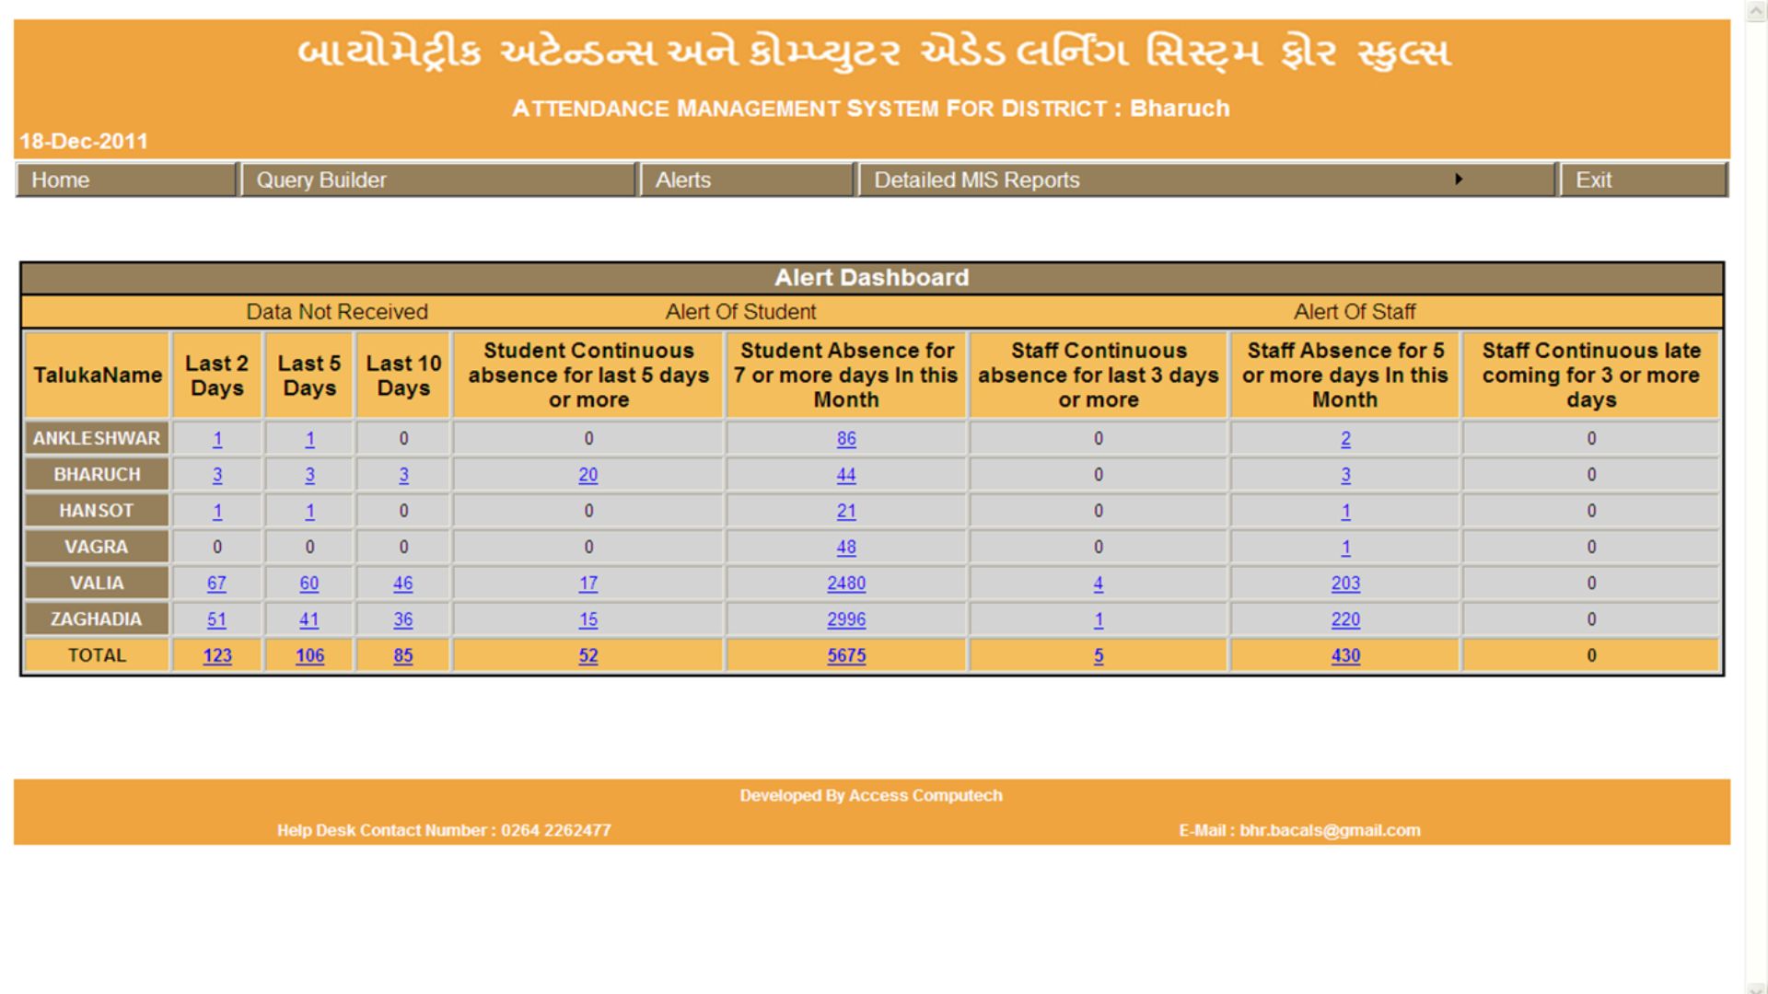1768x994 pixels.
Task: Open Valia Last 2 Days link 67
Action: click(217, 584)
